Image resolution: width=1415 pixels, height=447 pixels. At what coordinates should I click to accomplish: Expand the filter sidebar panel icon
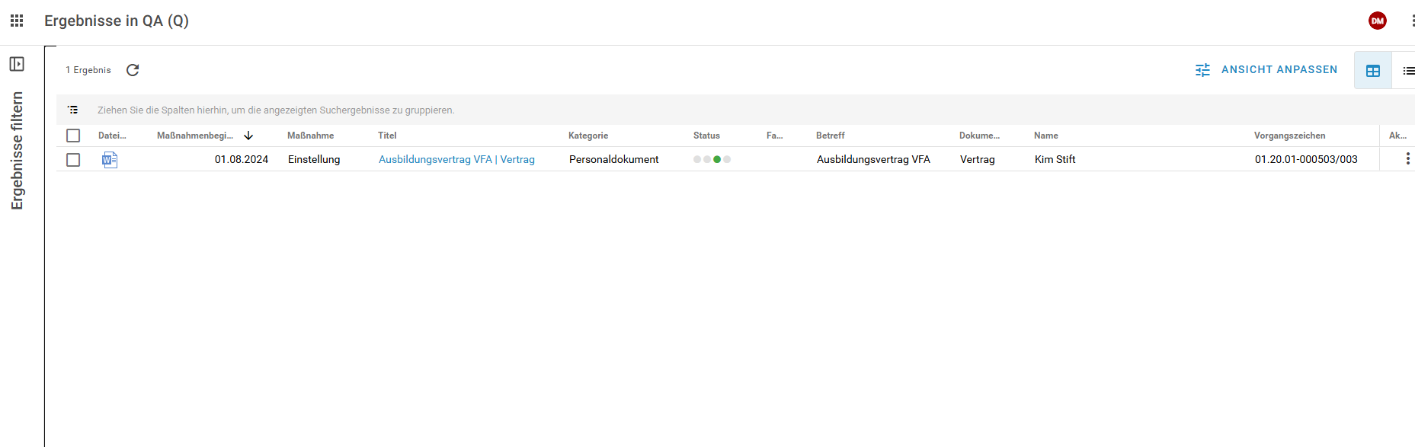17,64
